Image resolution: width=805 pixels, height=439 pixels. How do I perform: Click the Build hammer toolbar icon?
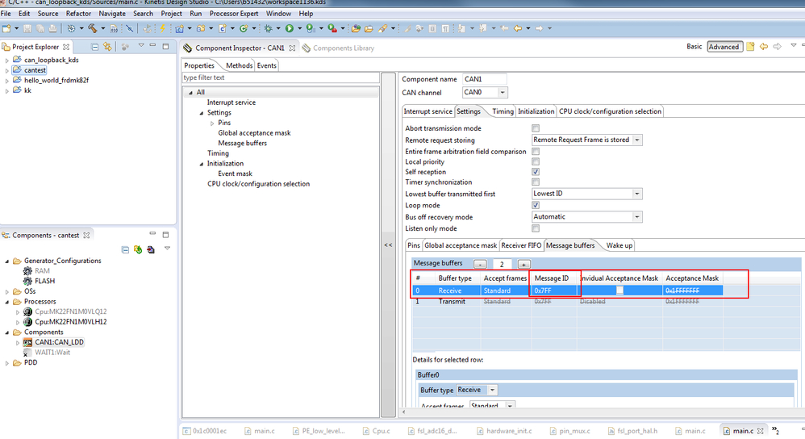(x=93, y=29)
